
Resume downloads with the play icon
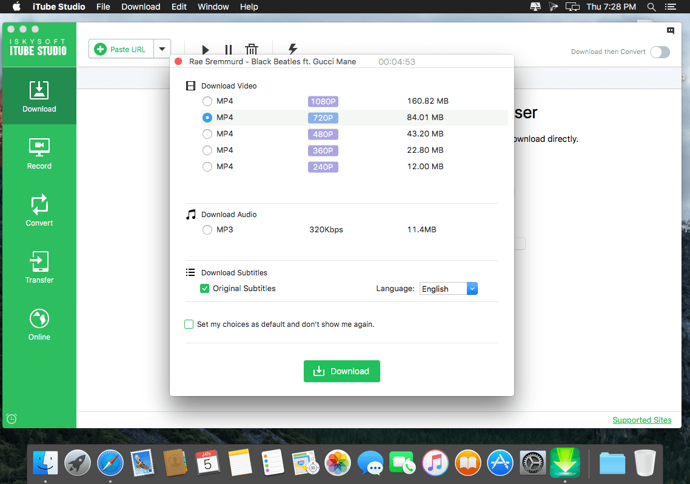pyautogui.click(x=205, y=49)
